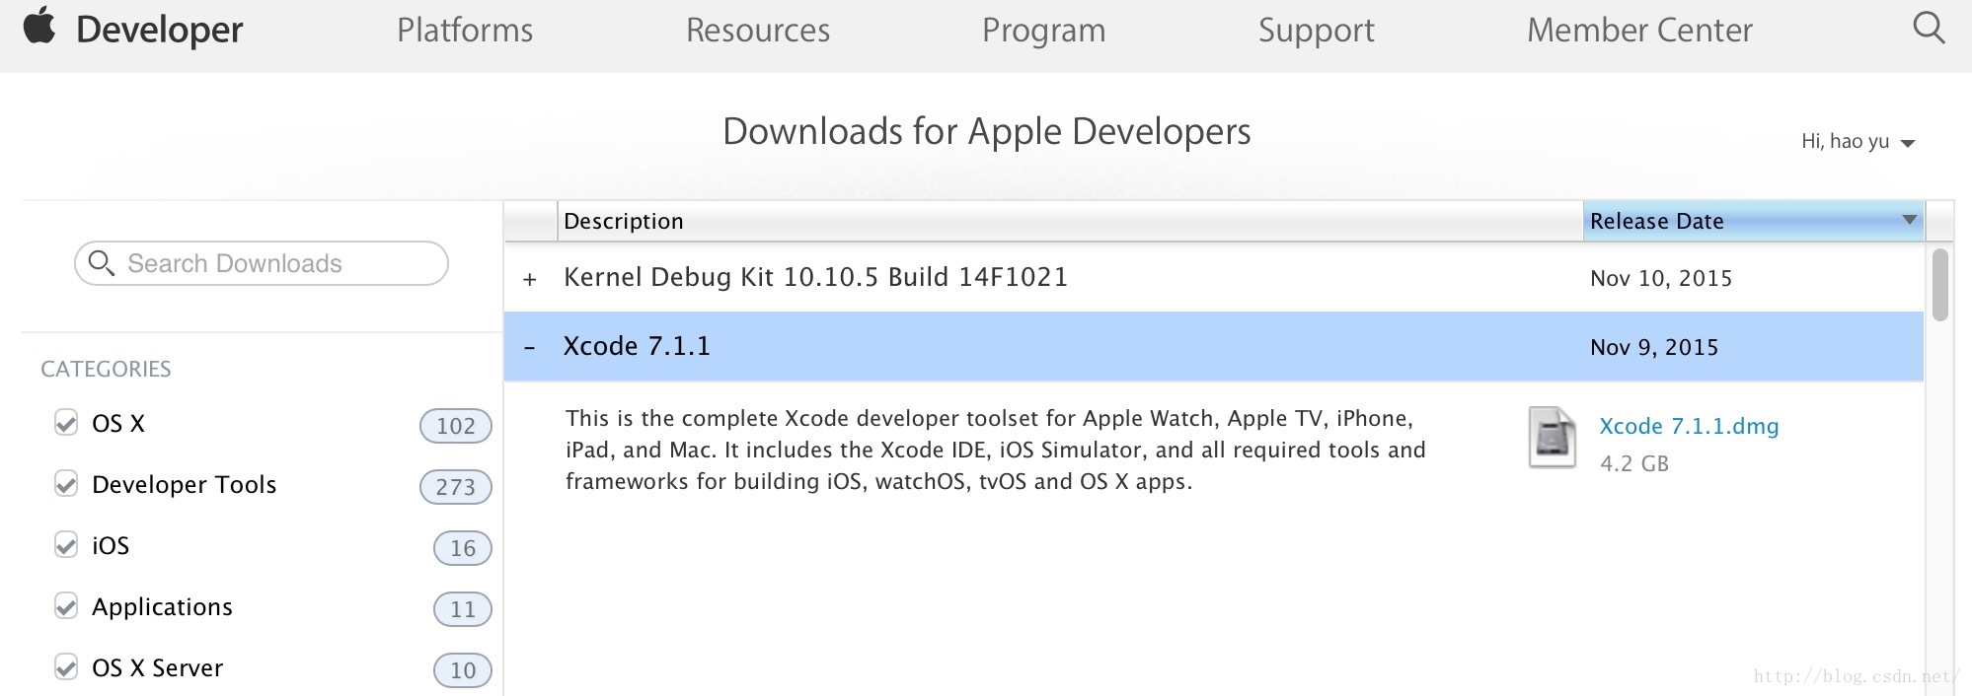Open the Hi, hao yu account dropdown
The image size is (1972, 696).
click(x=1858, y=141)
